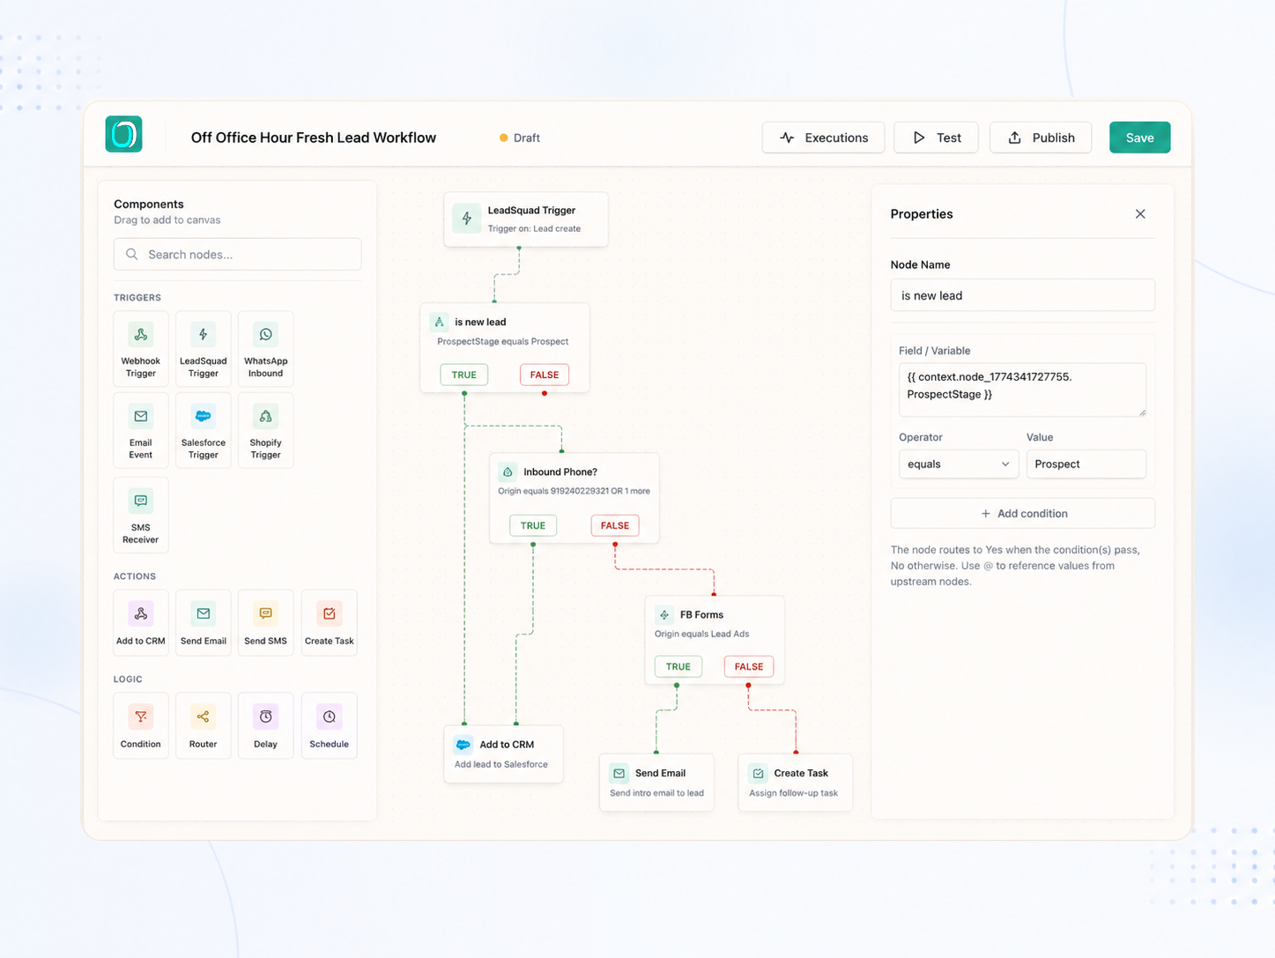Pick the WhatsApp Inbound trigger

click(265, 349)
